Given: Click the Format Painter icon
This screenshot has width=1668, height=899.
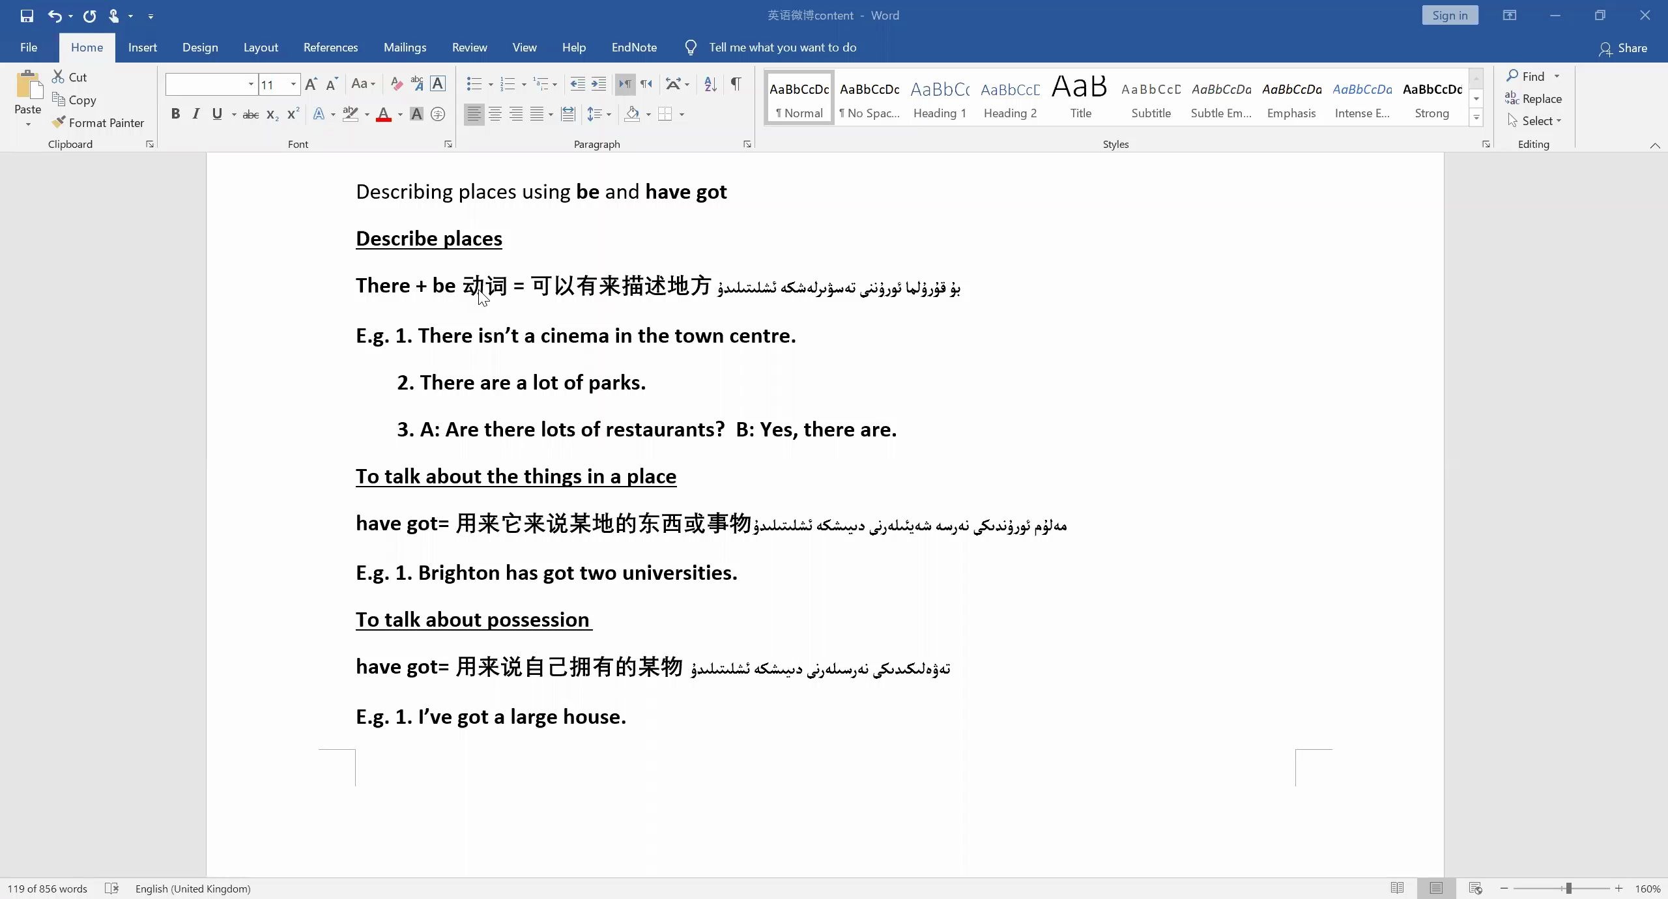Looking at the screenshot, I should click(59, 122).
